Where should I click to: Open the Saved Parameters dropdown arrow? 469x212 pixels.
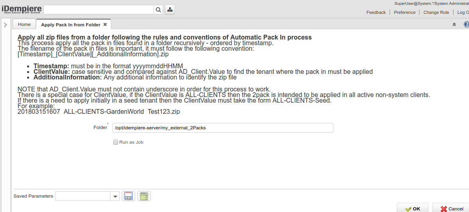[115, 196]
